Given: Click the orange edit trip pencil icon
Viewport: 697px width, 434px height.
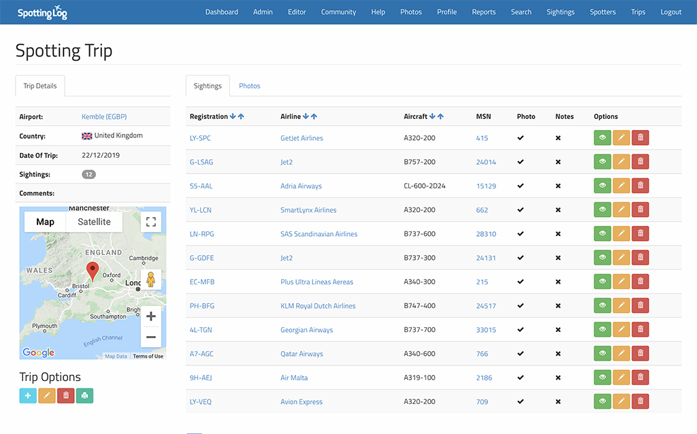Looking at the screenshot, I should pyautogui.click(x=47, y=395).
